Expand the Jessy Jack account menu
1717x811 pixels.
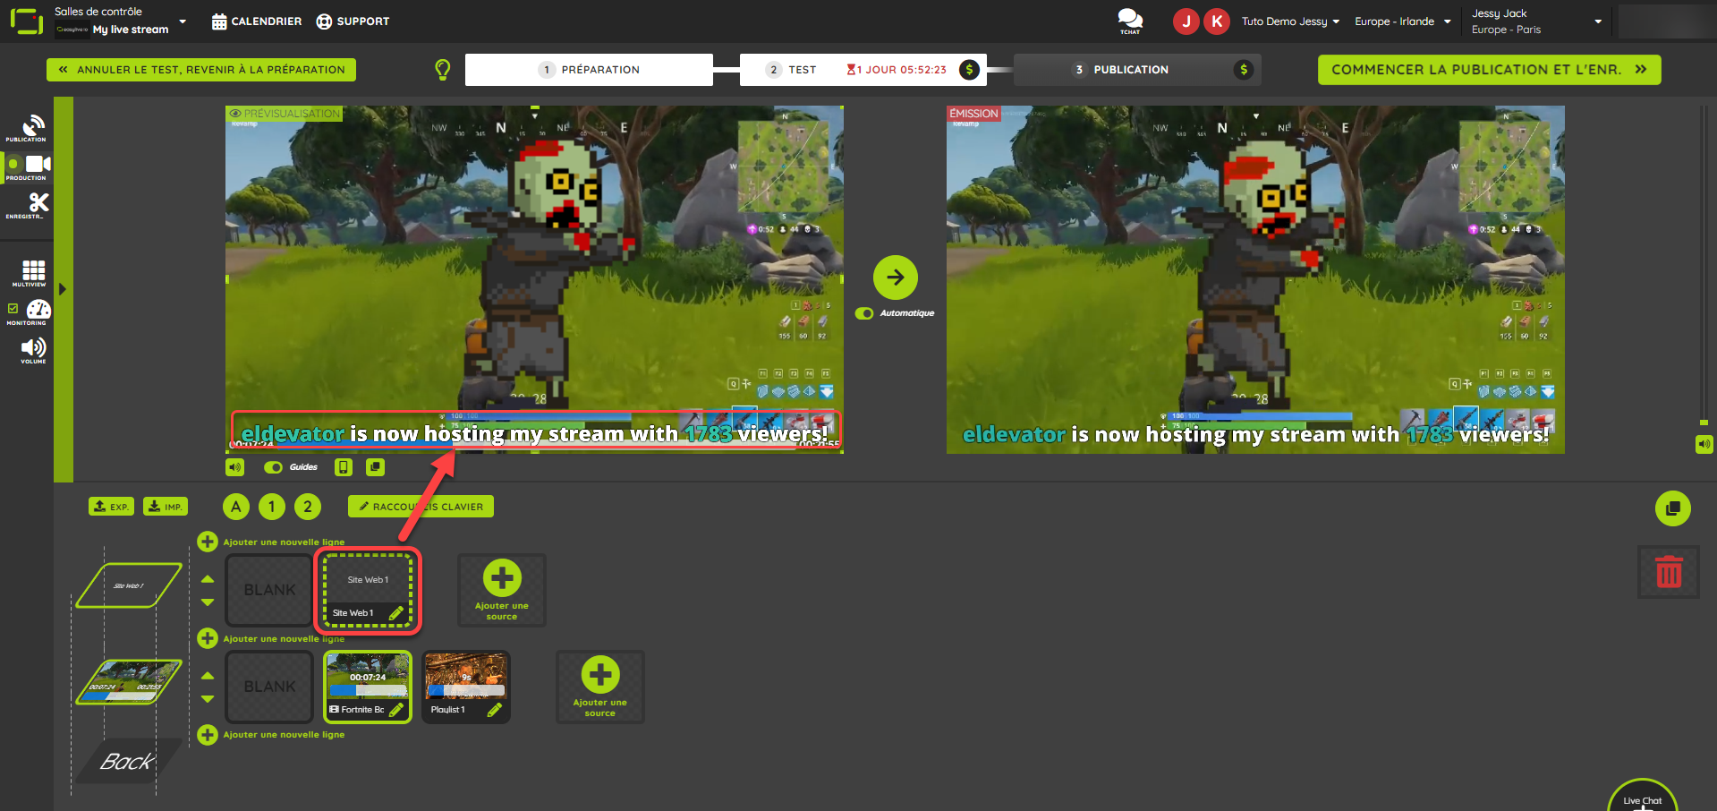pyautogui.click(x=1536, y=21)
